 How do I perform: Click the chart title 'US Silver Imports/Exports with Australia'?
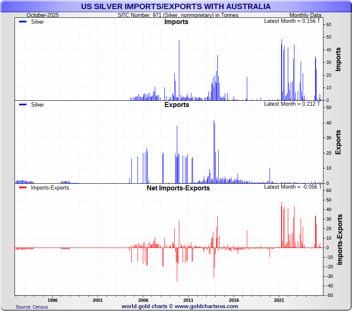(176, 7)
